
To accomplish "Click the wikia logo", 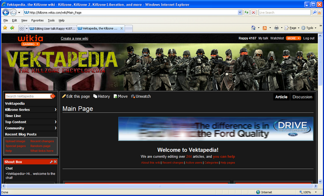I will (x=30, y=38).
